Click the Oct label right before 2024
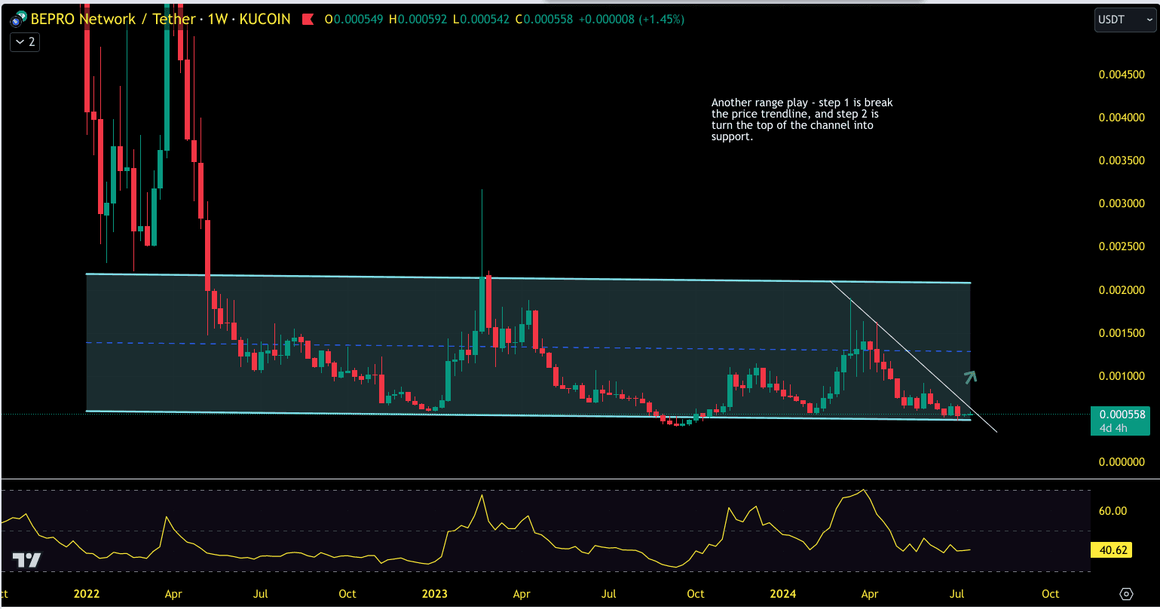1160x609 pixels. click(x=696, y=594)
